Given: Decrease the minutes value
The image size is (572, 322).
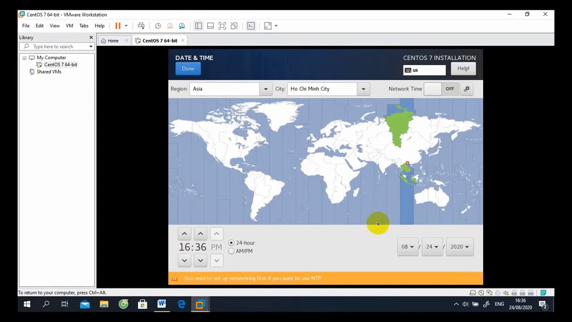Looking at the screenshot, I should coord(201,260).
